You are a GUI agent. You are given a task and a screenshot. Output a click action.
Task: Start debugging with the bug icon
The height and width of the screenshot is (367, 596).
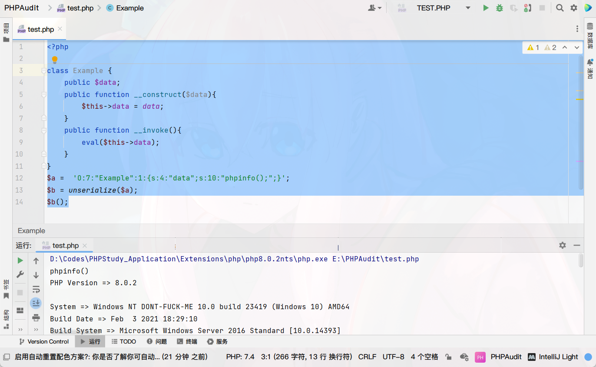coord(500,8)
